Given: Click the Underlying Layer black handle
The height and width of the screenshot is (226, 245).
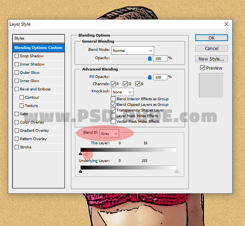Looking at the screenshot, I should [80, 171].
